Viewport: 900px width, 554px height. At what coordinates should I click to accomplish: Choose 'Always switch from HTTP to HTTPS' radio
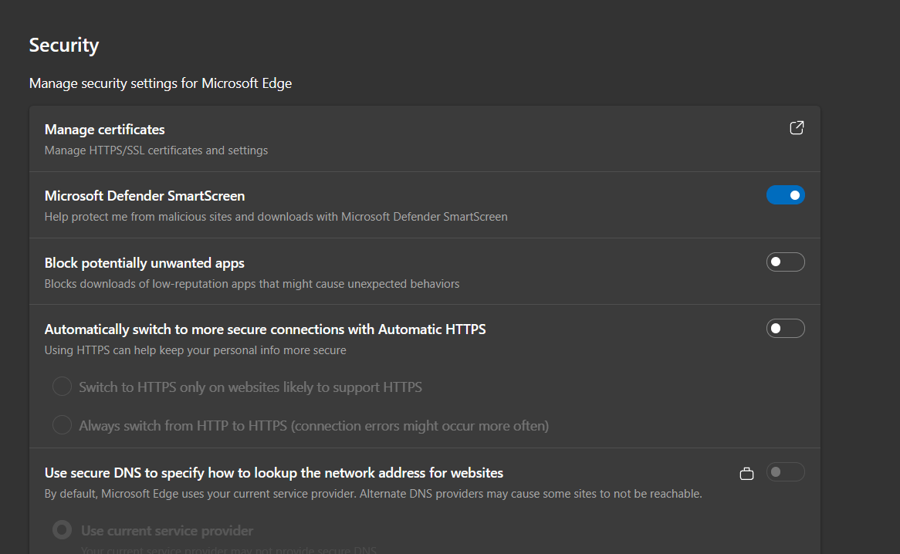point(63,425)
